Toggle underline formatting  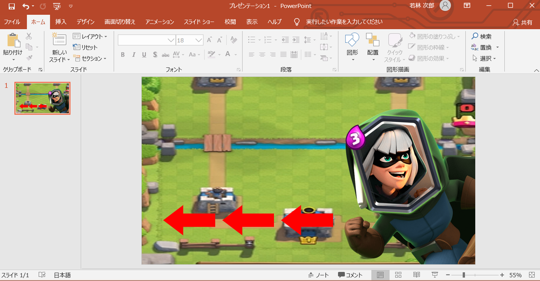pos(144,54)
